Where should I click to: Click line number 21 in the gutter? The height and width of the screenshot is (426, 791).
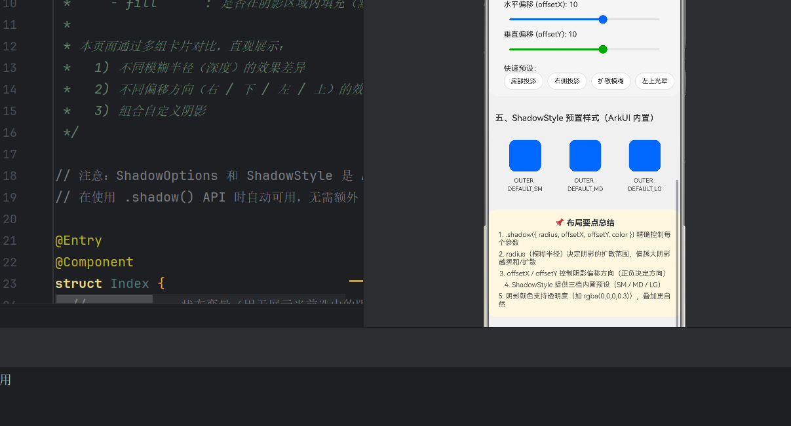point(10,240)
